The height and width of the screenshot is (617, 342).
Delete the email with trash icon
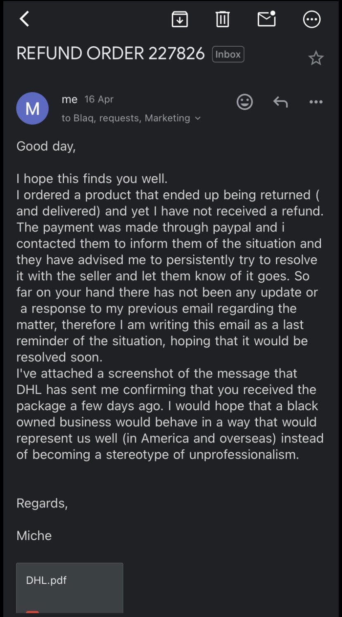[x=222, y=19]
